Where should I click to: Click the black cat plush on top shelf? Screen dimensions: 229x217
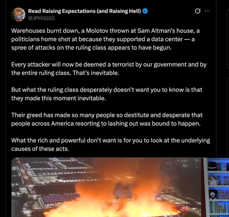212,166
